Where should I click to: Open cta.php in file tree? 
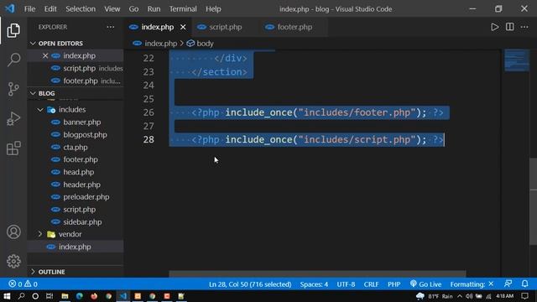point(76,148)
